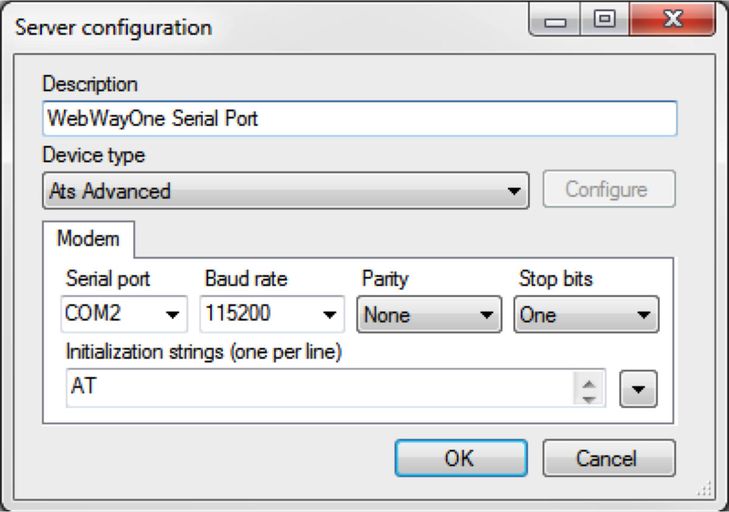
Task: Click the Device type label
Action: (94, 155)
